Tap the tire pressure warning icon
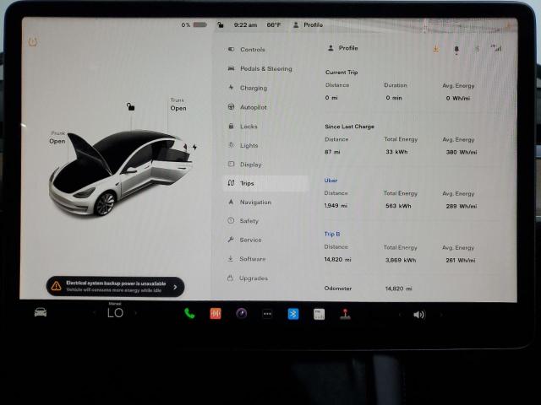This screenshot has height=405, width=541. [x=33, y=42]
